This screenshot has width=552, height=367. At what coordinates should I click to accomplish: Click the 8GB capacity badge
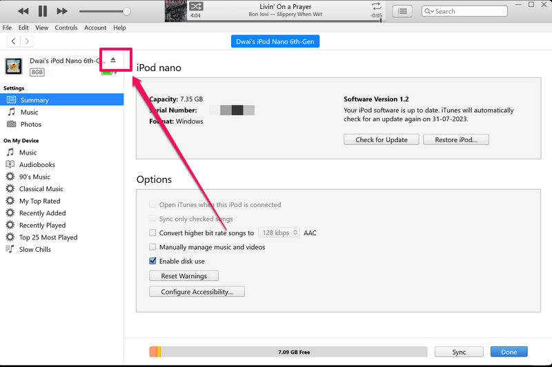37,72
